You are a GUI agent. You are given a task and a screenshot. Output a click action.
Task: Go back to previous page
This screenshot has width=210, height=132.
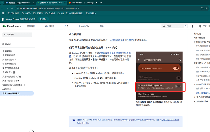click(2, 8)
